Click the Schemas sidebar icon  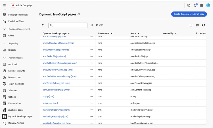click(x=5, y=90)
